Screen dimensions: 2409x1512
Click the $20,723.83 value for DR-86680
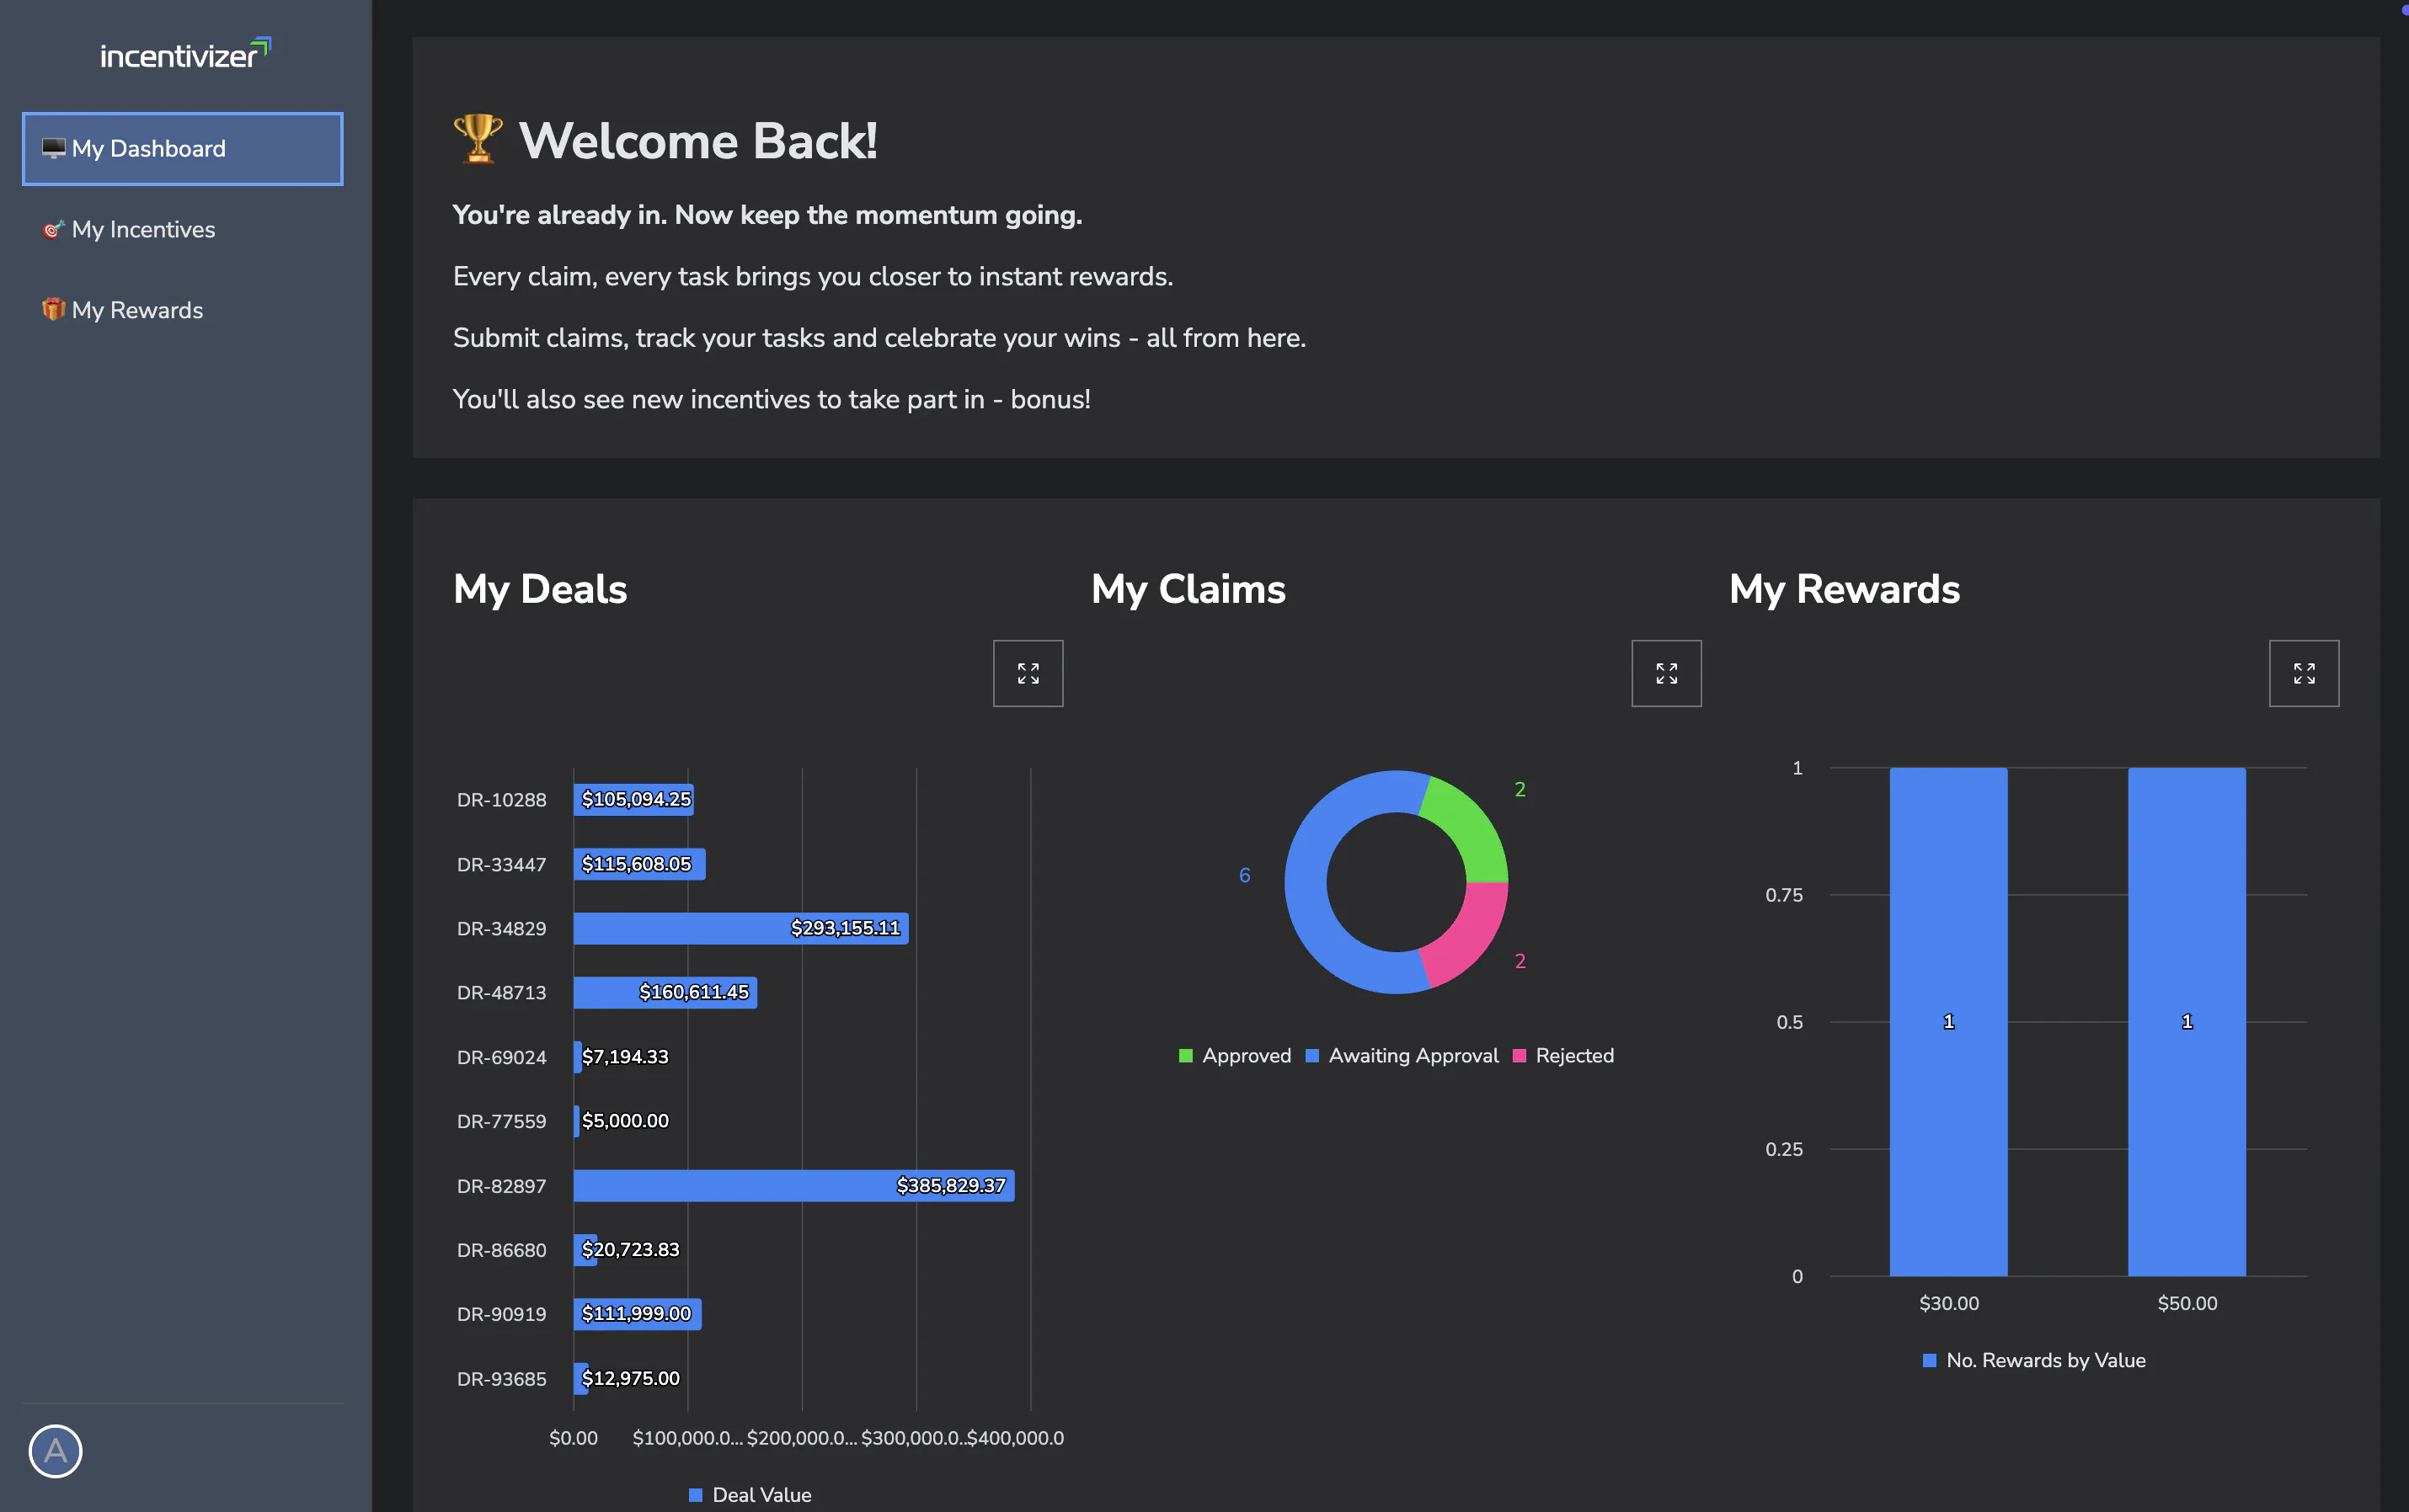tap(630, 1250)
